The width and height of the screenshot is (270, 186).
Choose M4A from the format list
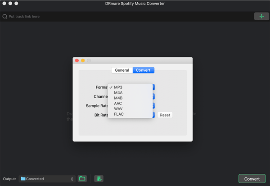(x=130, y=93)
